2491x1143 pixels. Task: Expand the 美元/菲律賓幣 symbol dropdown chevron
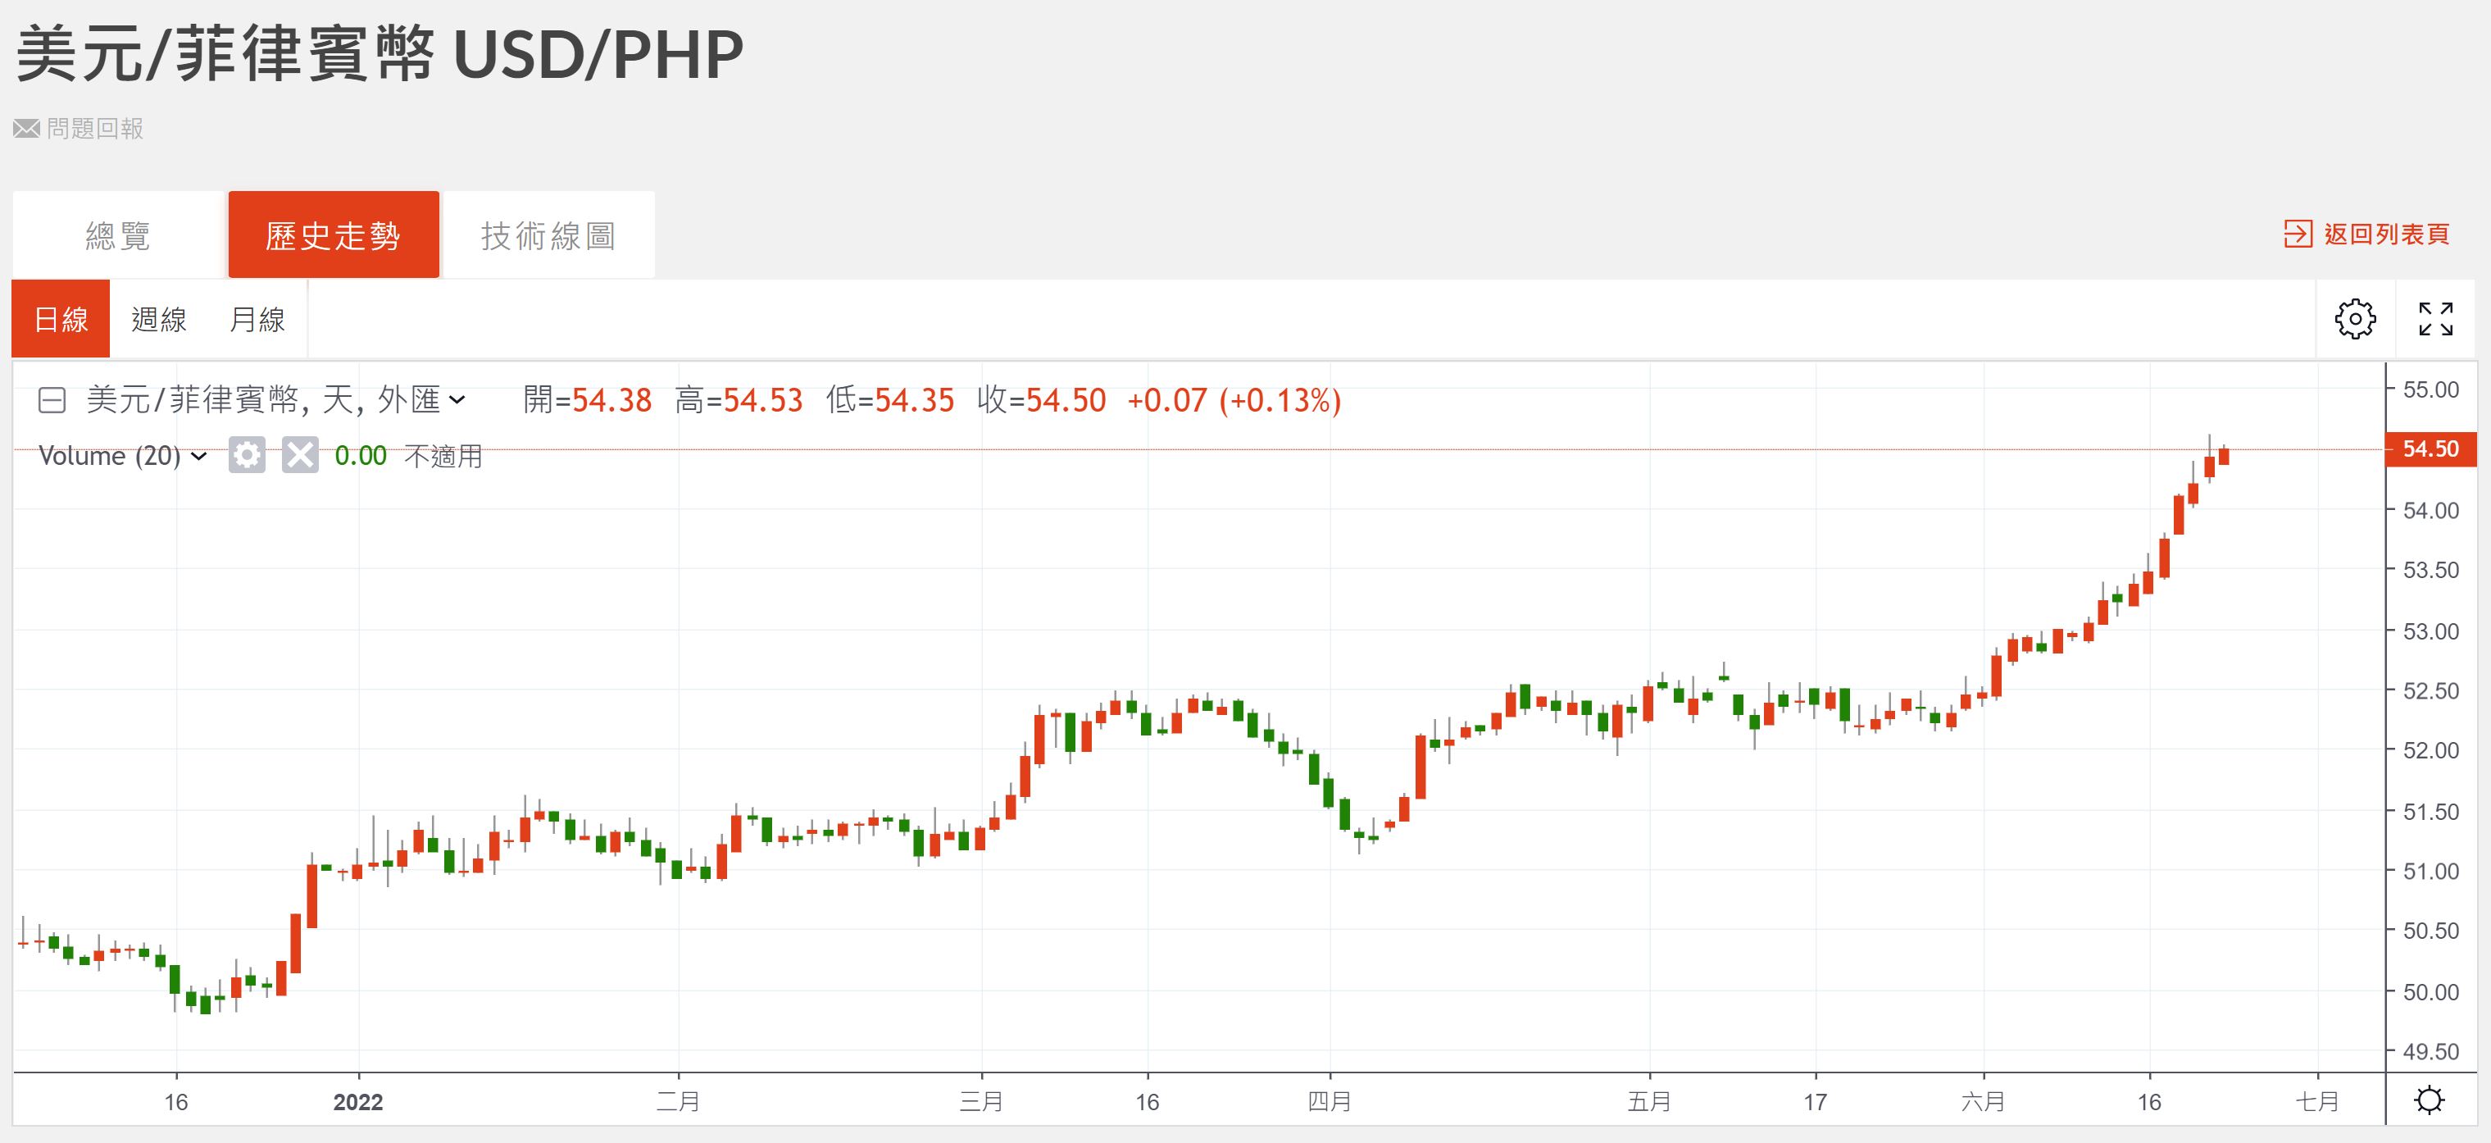pyautogui.click(x=457, y=399)
